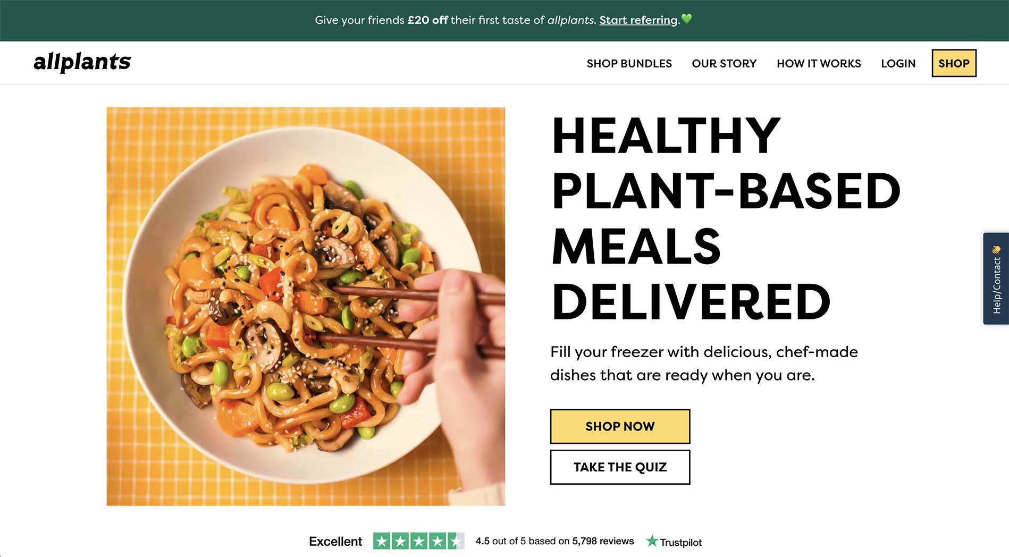Select Login in the navigation bar

[x=898, y=63]
